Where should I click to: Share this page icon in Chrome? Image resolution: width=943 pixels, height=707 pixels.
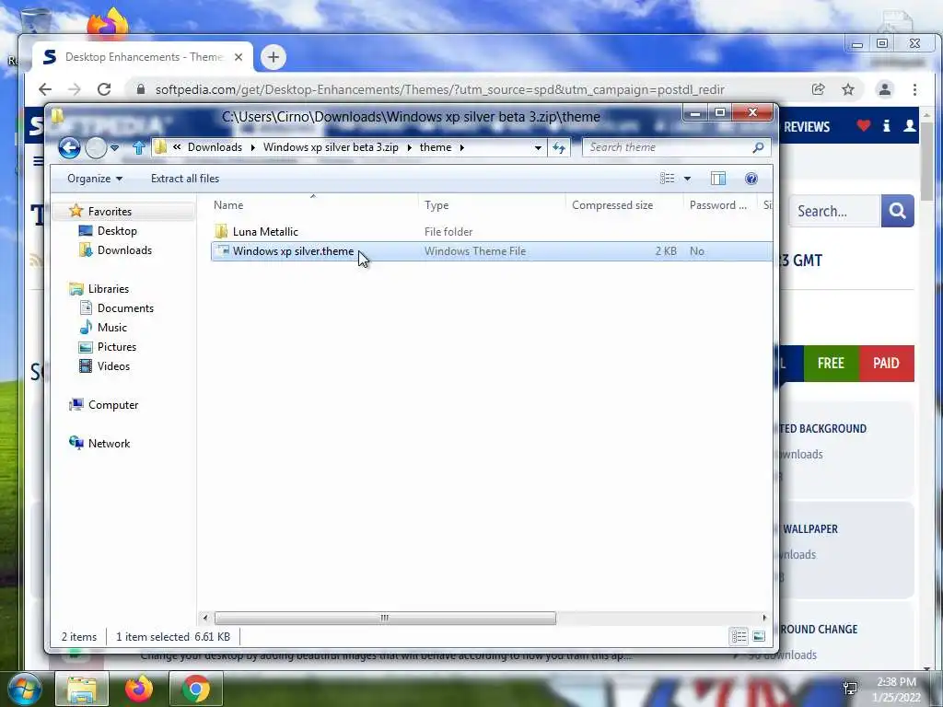click(818, 89)
